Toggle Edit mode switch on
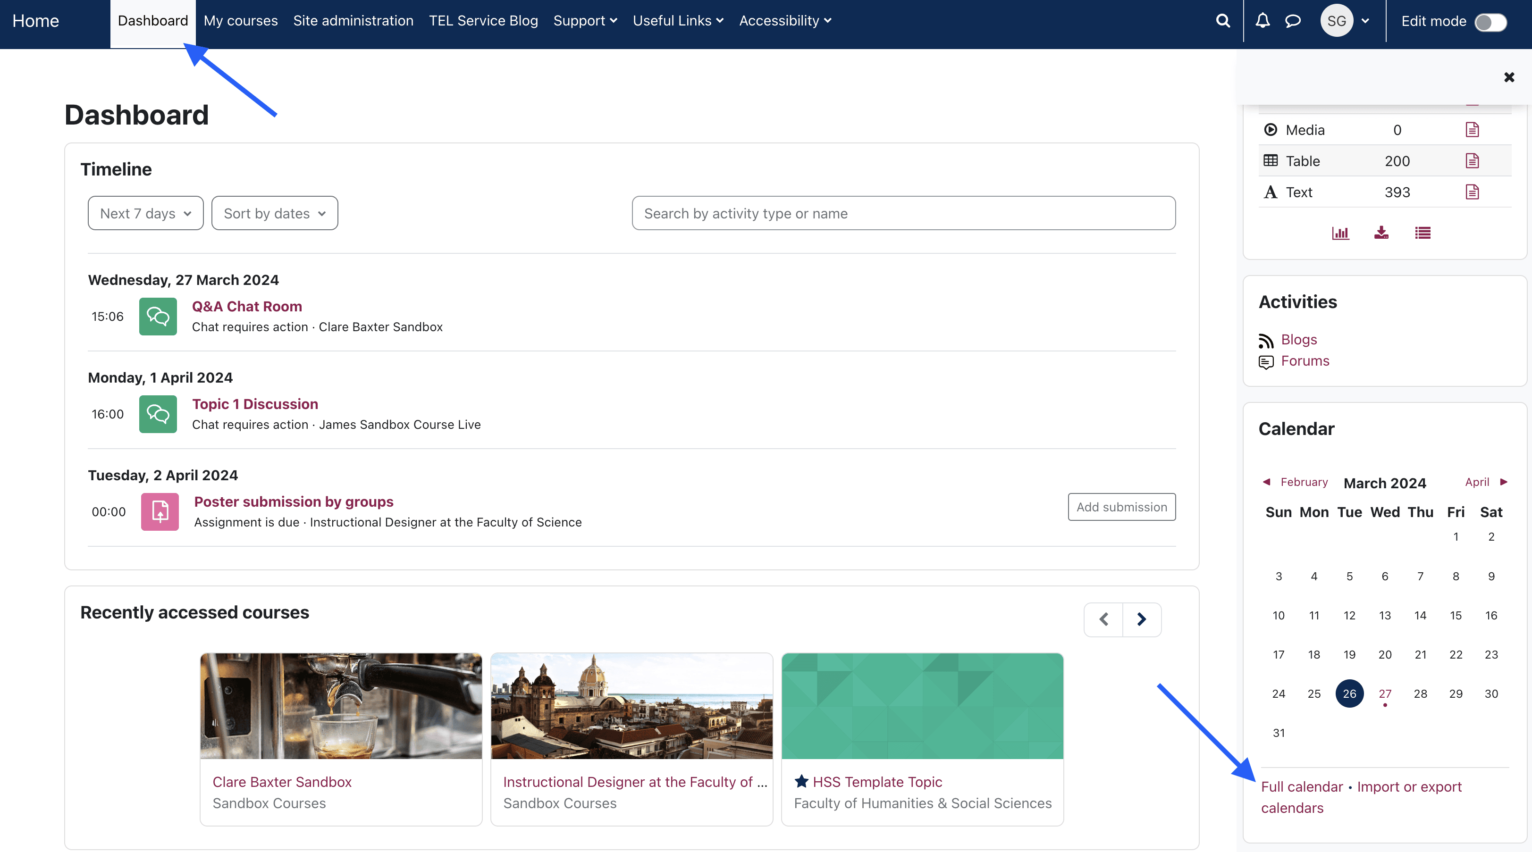This screenshot has height=852, width=1532. [x=1490, y=22]
